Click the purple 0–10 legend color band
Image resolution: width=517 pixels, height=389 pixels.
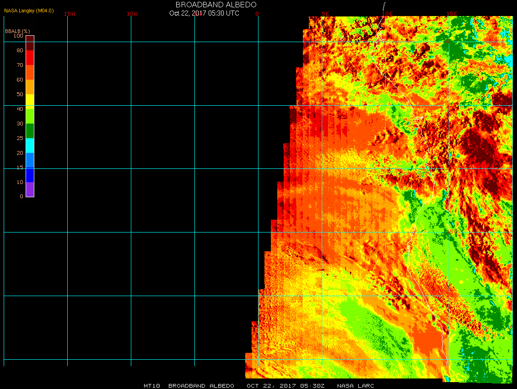click(x=30, y=189)
